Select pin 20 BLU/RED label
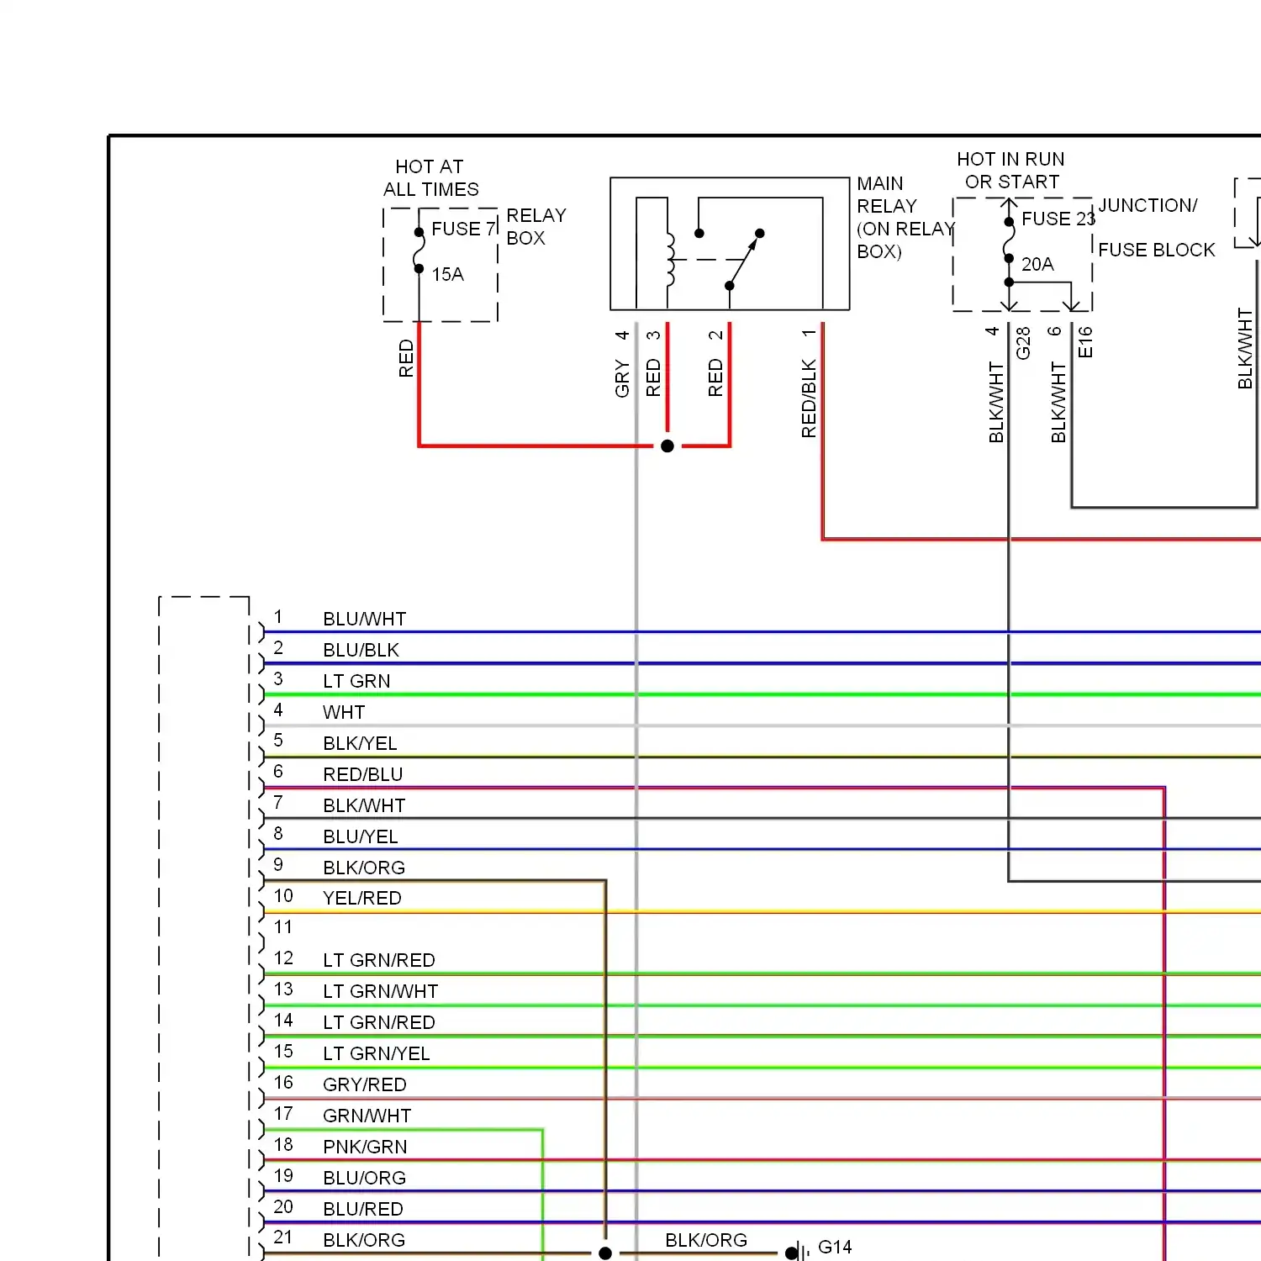 [x=363, y=1209]
